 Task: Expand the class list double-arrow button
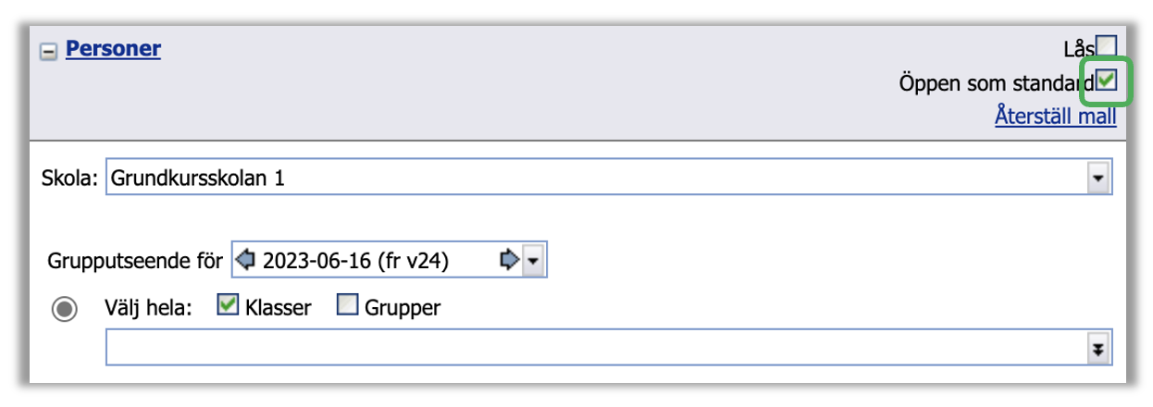1098,348
